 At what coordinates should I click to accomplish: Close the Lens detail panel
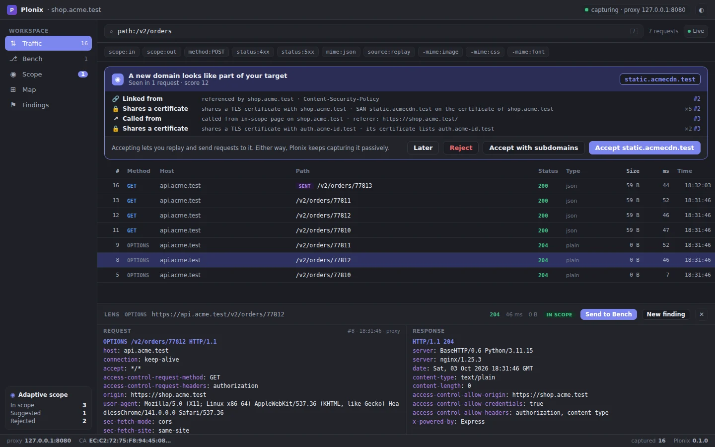pyautogui.click(x=702, y=314)
